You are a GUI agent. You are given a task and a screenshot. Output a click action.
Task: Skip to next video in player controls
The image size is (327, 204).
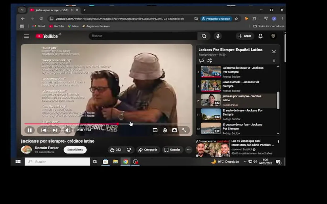(55, 130)
